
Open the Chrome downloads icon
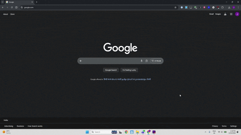click(x=229, y=7)
